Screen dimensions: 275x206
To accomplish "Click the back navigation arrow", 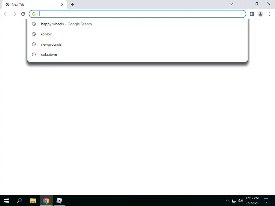I will pos(6,14).
